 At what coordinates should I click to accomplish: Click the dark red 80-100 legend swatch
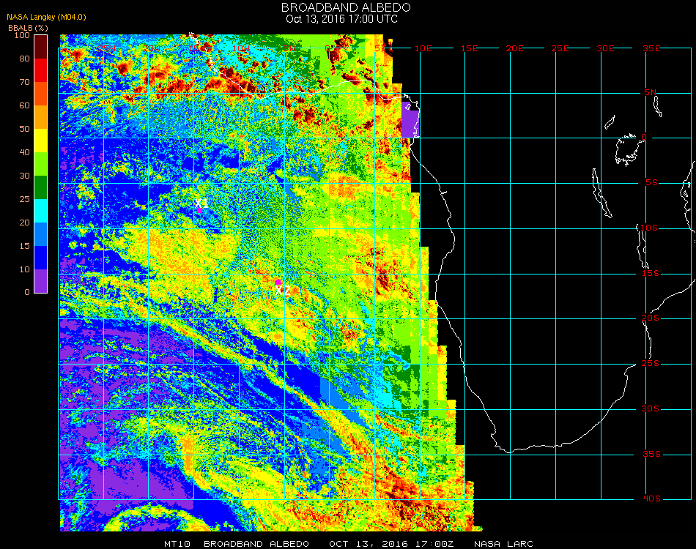coord(41,47)
